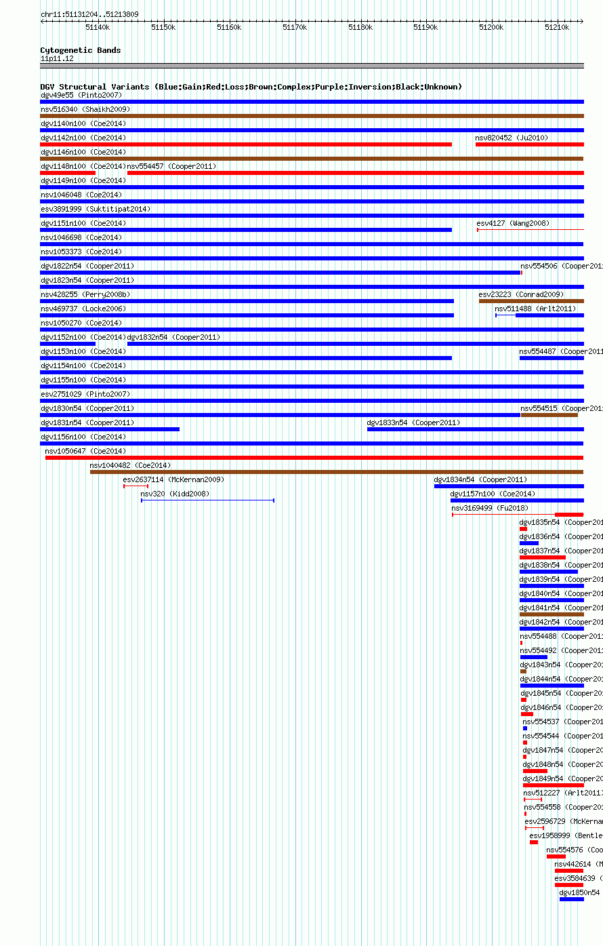Click red loss bar under esv2637114
The height and width of the screenshot is (946, 603).
coord(136,486)
